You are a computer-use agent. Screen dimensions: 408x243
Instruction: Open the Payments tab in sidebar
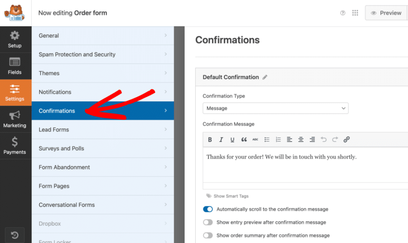coord(15,146)
